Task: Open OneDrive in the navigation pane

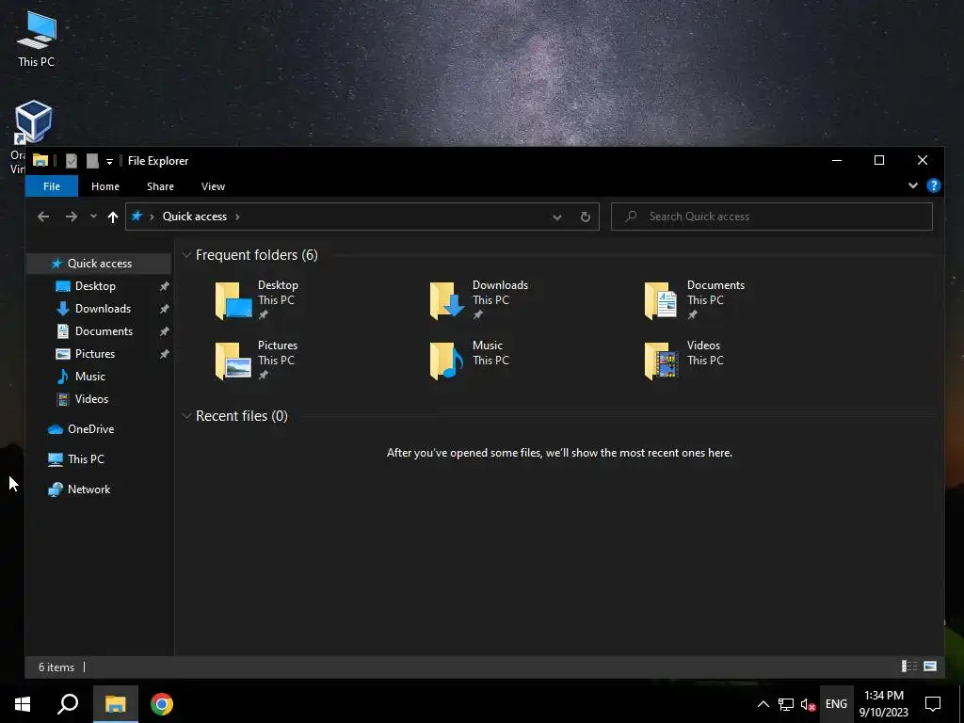Action: click(x=89, y=429)
